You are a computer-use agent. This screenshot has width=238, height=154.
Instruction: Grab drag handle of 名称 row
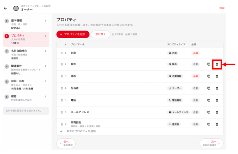61,53
